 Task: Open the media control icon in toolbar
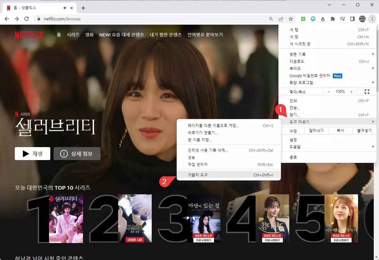coord(343,19)
